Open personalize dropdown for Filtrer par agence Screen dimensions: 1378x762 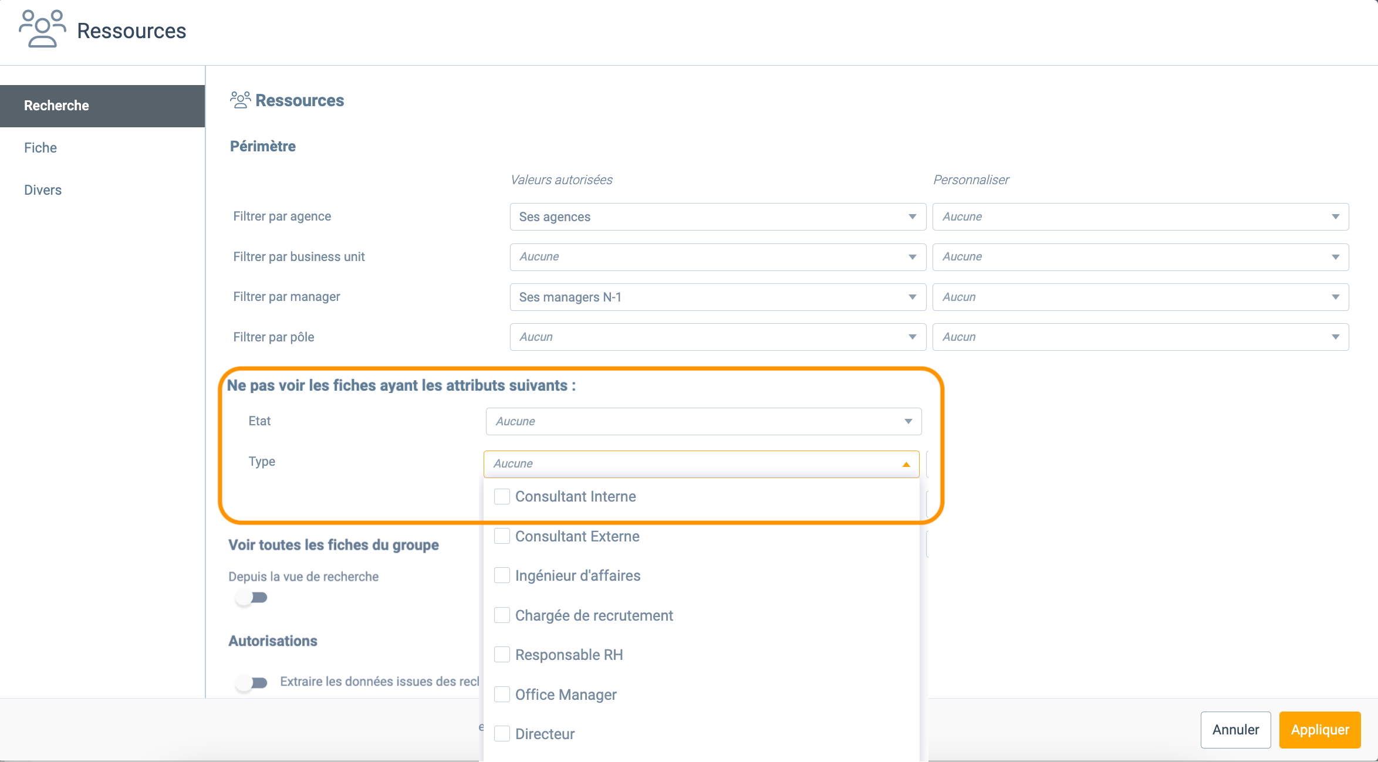click(x=1140, y=216)
